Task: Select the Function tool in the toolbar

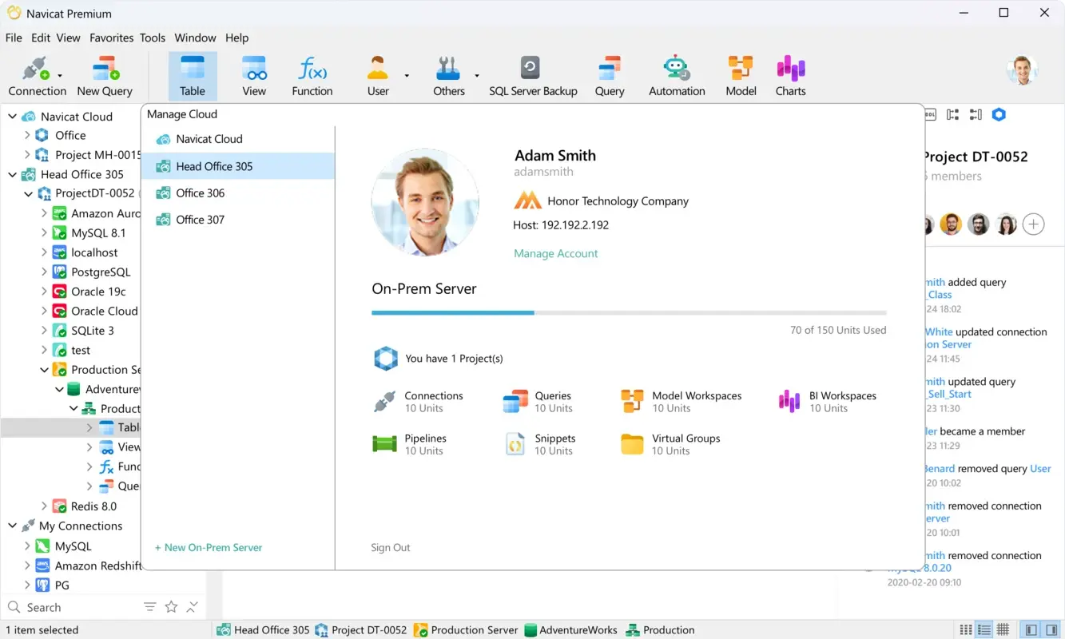Action: [312, 75]
